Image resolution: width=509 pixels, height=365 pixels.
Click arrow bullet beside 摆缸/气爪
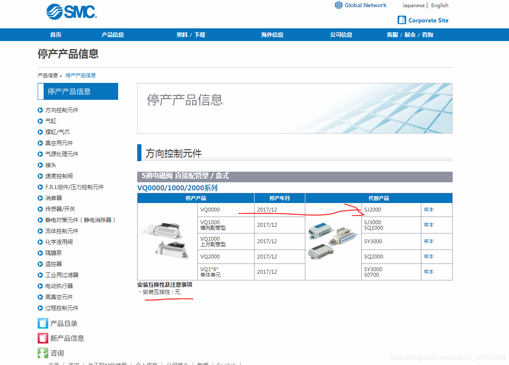click(40, 132)
